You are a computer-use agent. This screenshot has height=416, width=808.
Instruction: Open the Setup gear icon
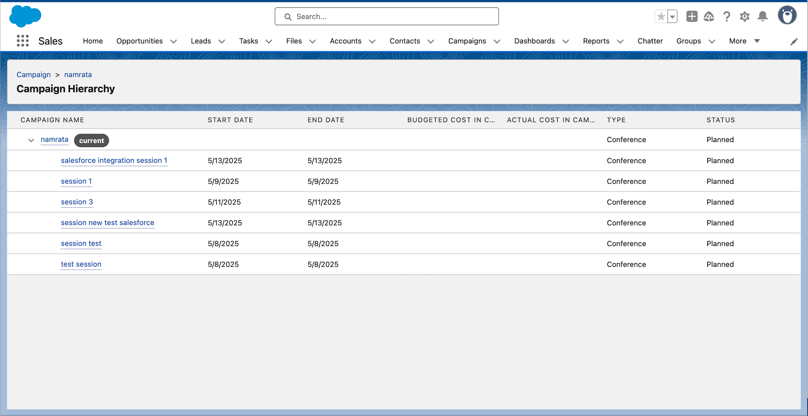[744, 16]
